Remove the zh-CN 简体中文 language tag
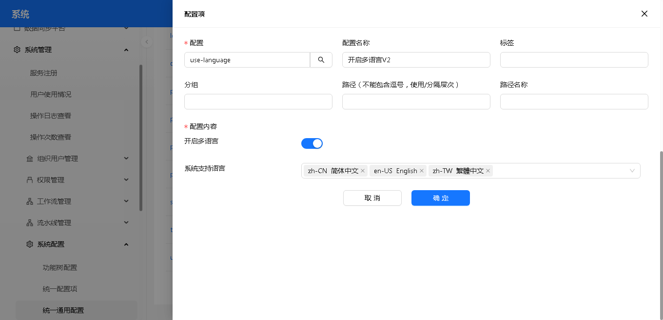663x320 pixels. point(363,171)
